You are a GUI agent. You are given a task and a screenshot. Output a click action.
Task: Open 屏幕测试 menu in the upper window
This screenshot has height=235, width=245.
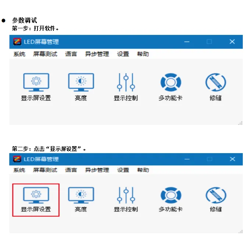45,54
